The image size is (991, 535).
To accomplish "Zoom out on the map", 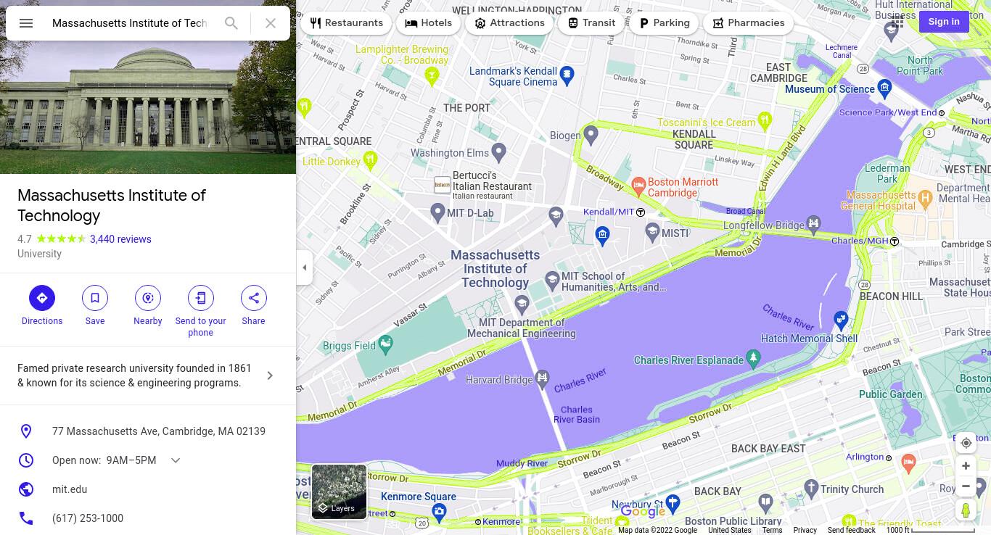I will click(x=966, y=486).
